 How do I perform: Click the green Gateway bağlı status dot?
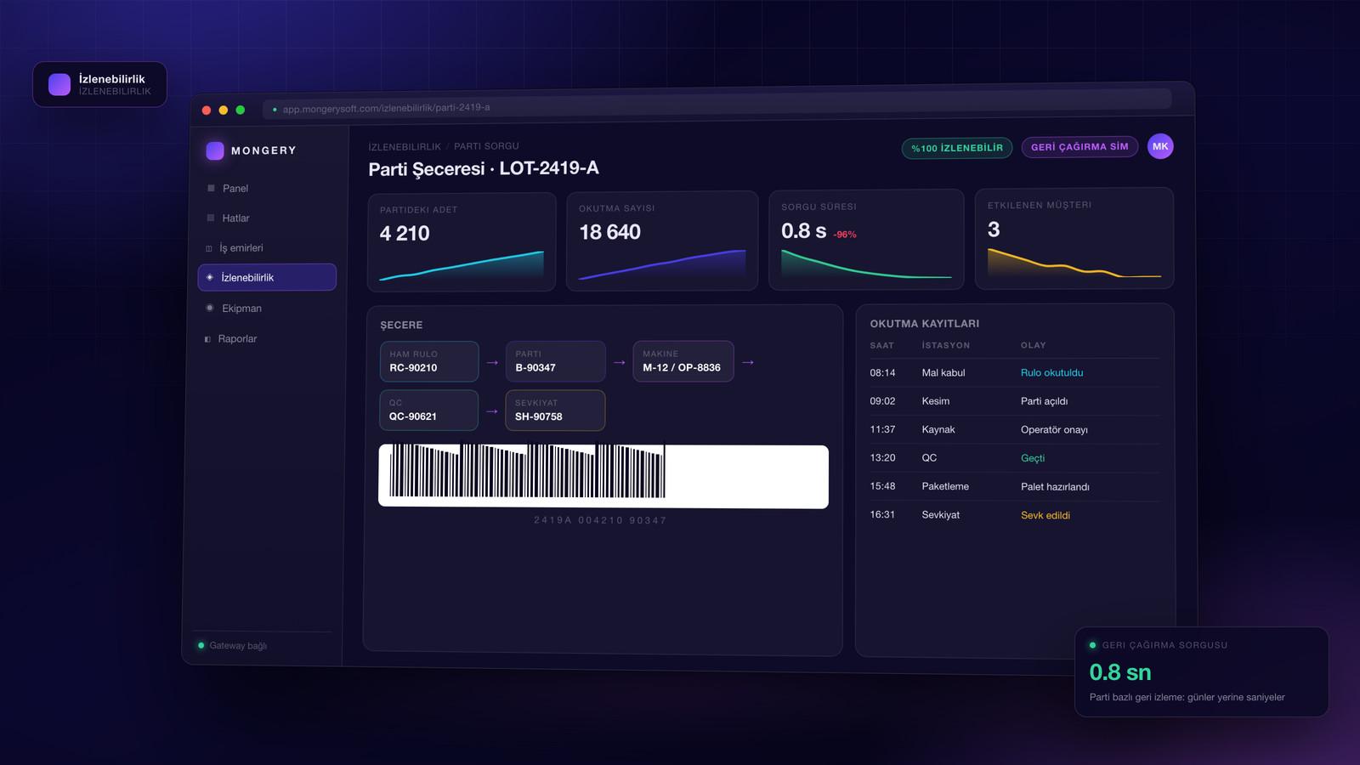[x=201, y=645]
